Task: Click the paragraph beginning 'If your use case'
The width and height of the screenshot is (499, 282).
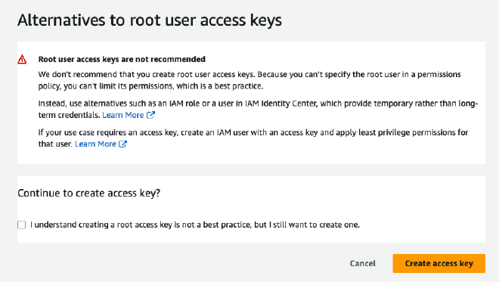Action: [x=253, y=138]
